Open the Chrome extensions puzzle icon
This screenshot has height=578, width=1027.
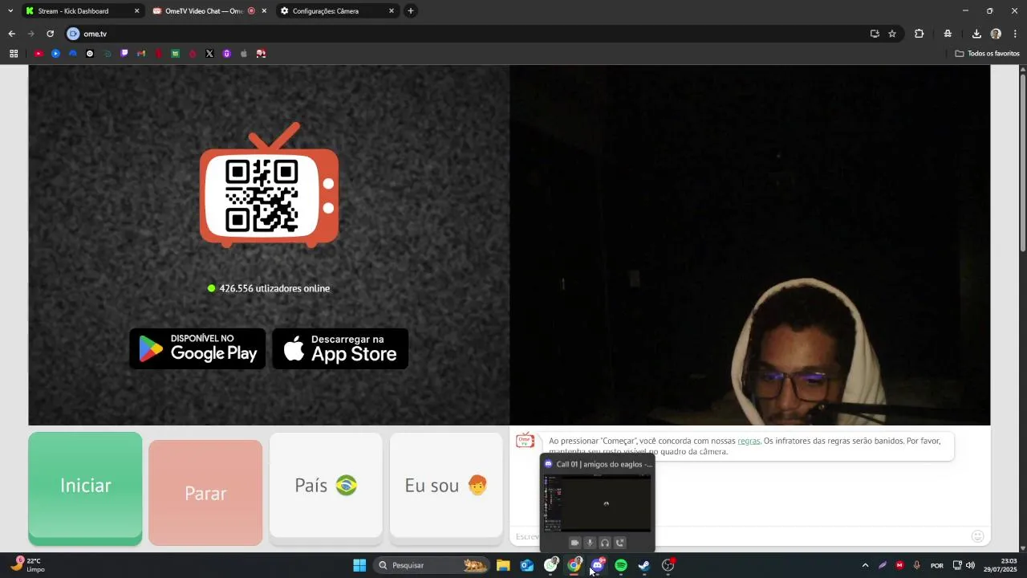point(919,34)
